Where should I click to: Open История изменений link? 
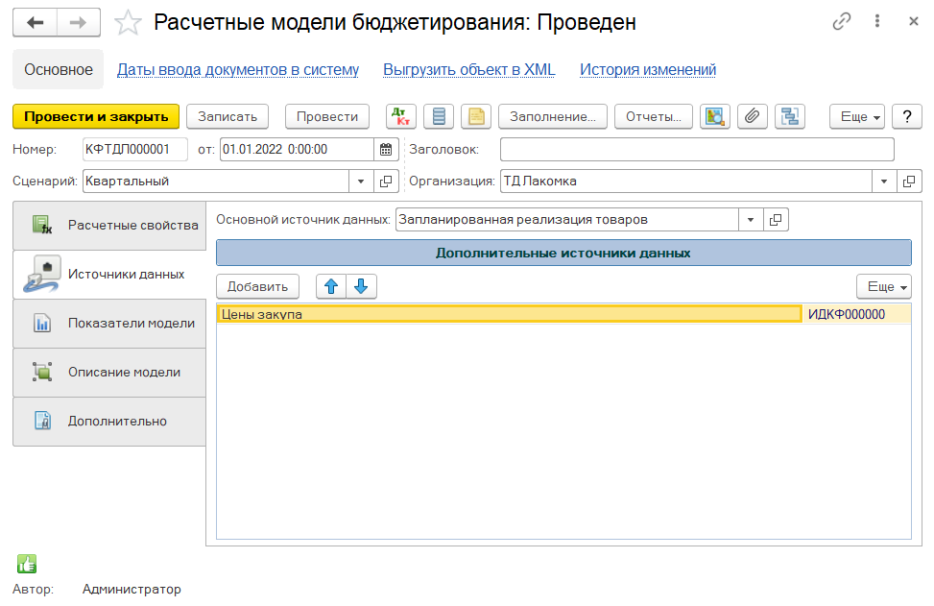tap(647, 69)
